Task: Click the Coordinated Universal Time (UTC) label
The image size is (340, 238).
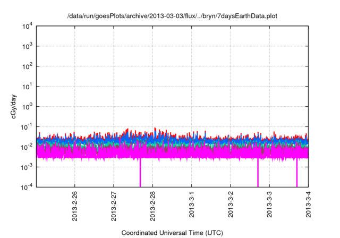Action: click(x=172, y=233)
